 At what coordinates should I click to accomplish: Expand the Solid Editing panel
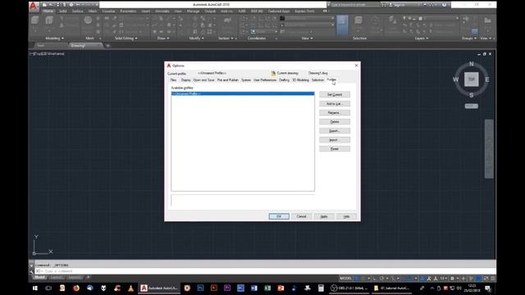point(126,39)
